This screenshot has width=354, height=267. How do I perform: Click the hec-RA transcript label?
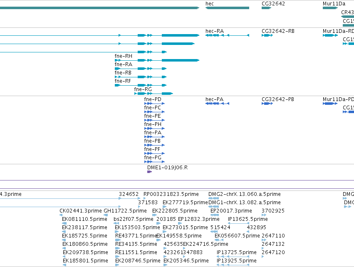tap(215, 31)
